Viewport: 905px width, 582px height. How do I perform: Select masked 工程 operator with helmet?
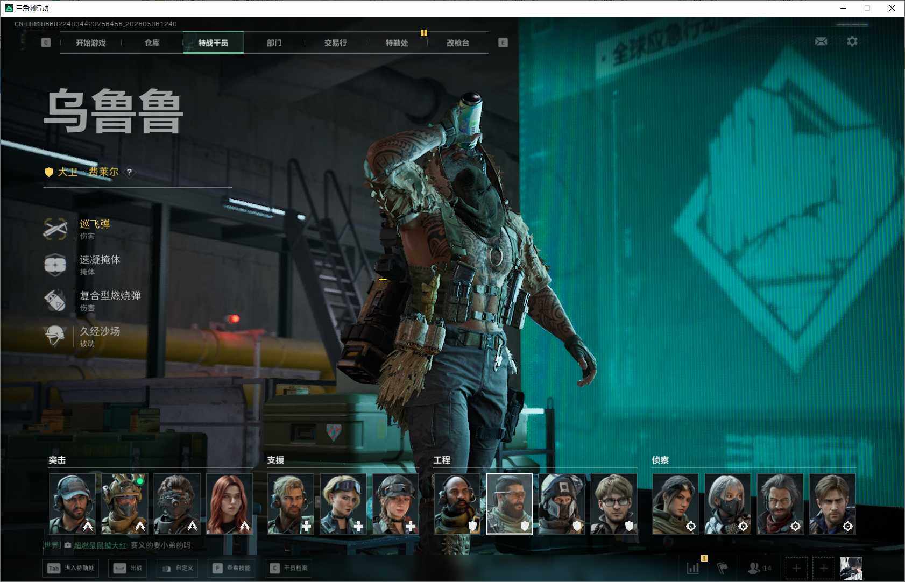point(562,503)
